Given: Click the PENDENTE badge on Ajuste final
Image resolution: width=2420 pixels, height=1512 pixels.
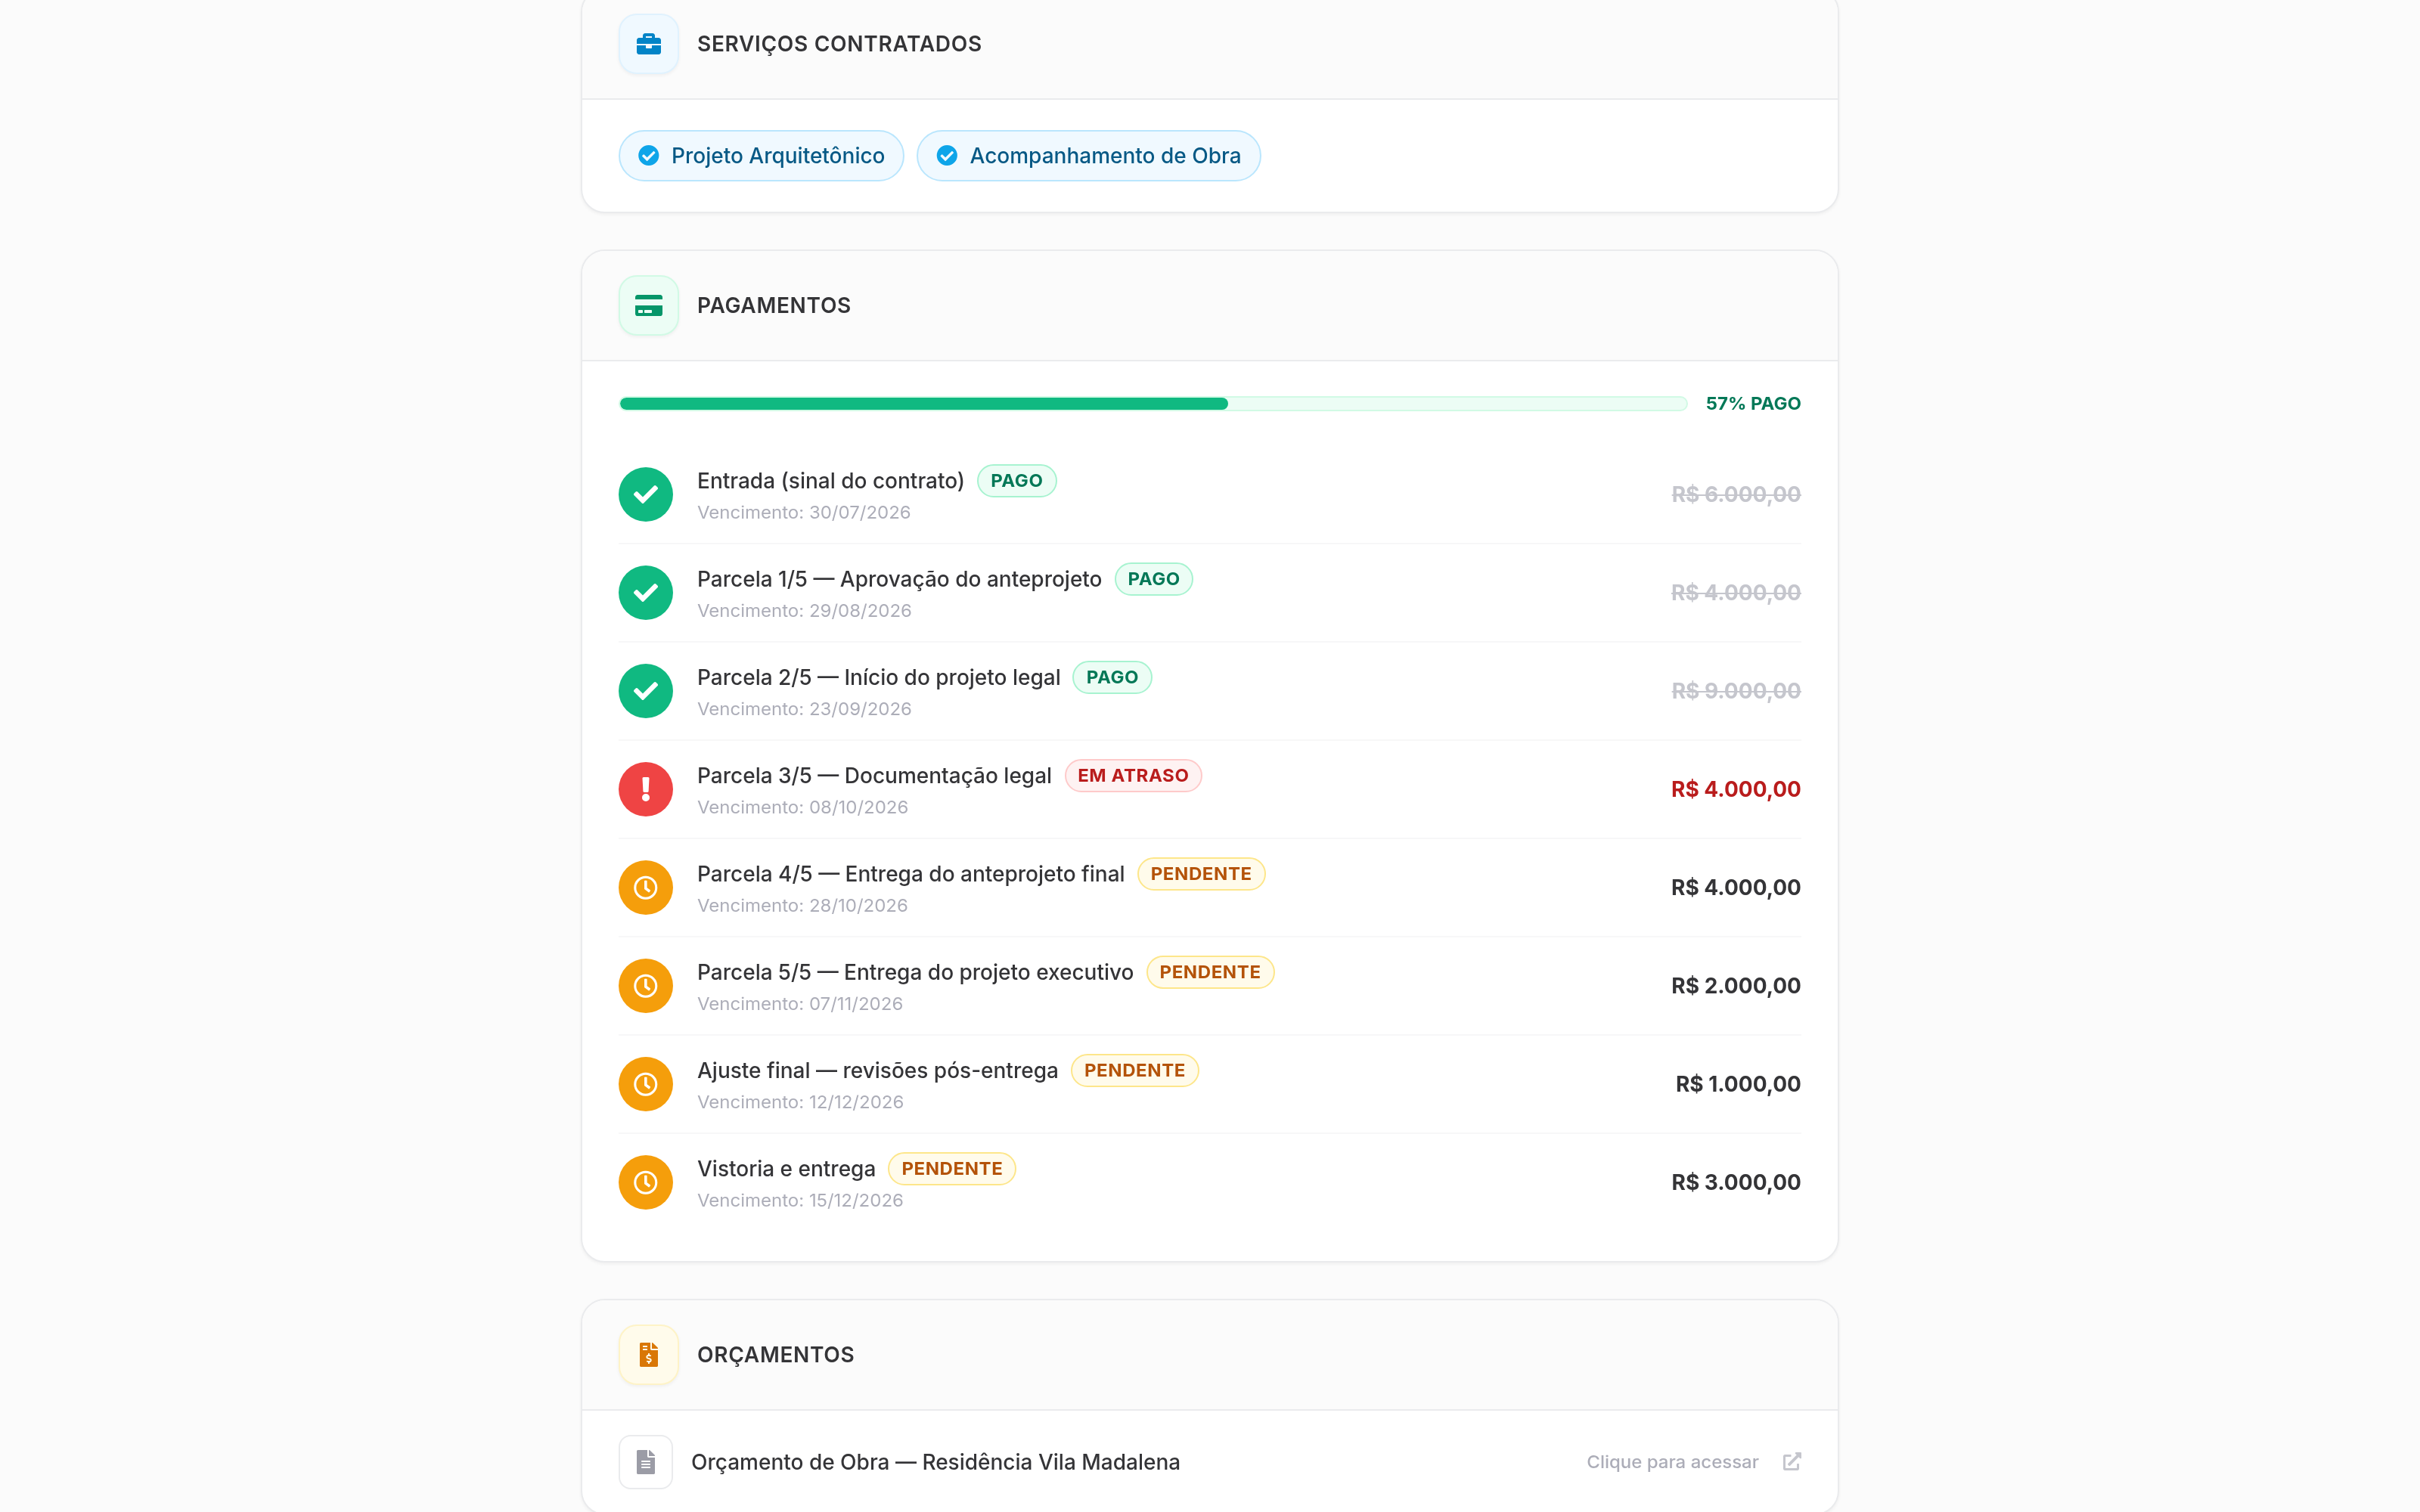Looking at the screenshot, I should tap(1134, 1070).
